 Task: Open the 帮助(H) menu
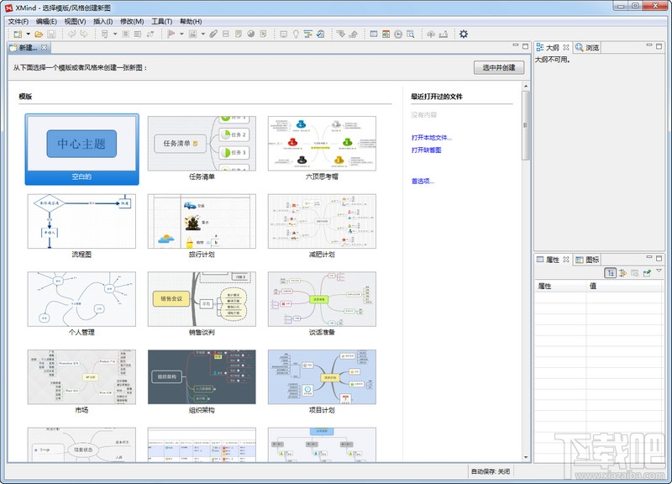pyautogui.click(x=191, y=21)
